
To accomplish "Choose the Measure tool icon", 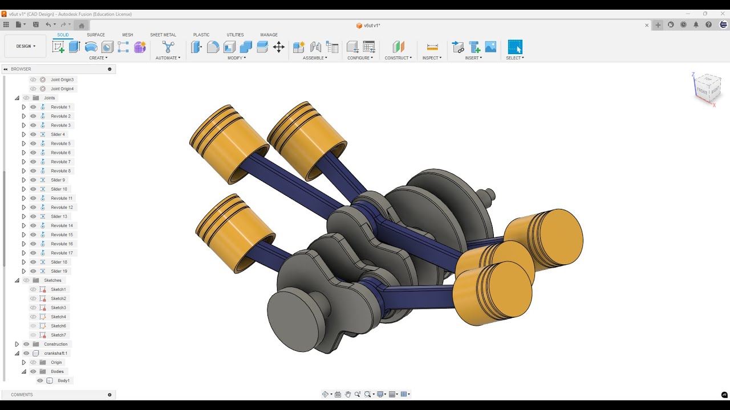I will point(432,47).
